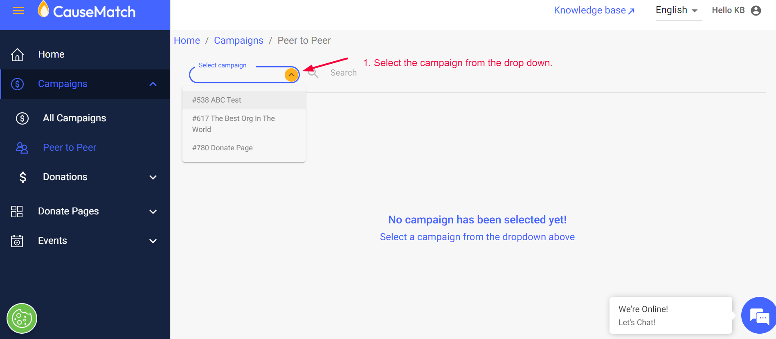This screenshot has width=776, height=339.
Task: Click the search magnifier icon
Action: coord(313,73)
